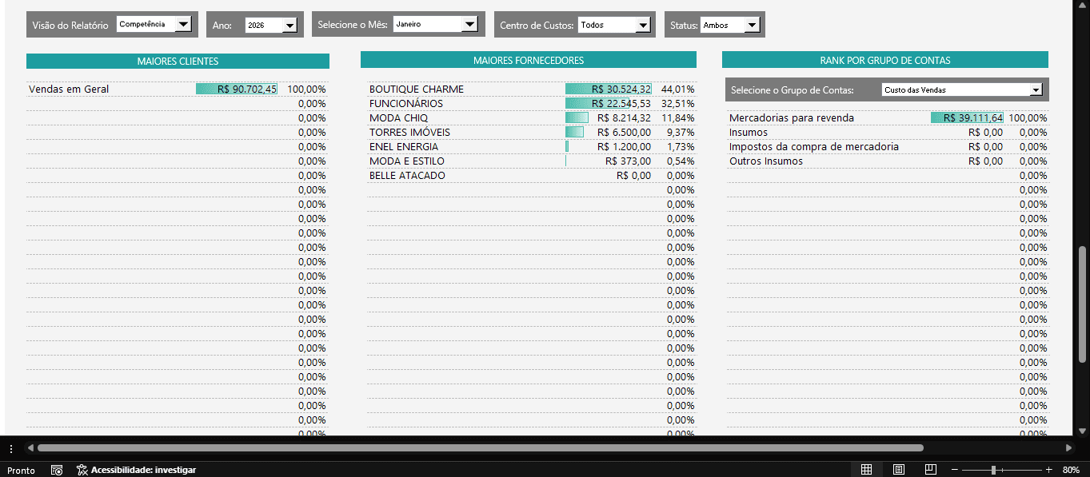Select the Vendas em Geral cell
The image size is (1090, 477).
point(69,89)
